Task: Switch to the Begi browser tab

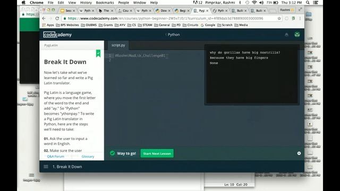Action: coord(182,11)
